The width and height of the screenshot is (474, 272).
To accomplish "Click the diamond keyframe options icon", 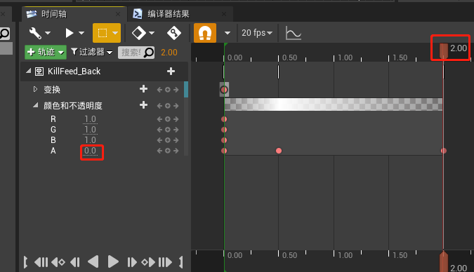I will tap(139, 33).
